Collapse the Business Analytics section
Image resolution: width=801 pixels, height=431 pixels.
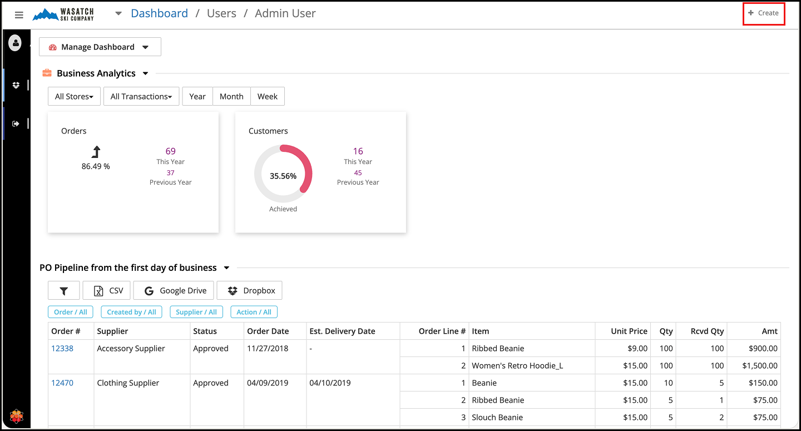coord(146,73)
